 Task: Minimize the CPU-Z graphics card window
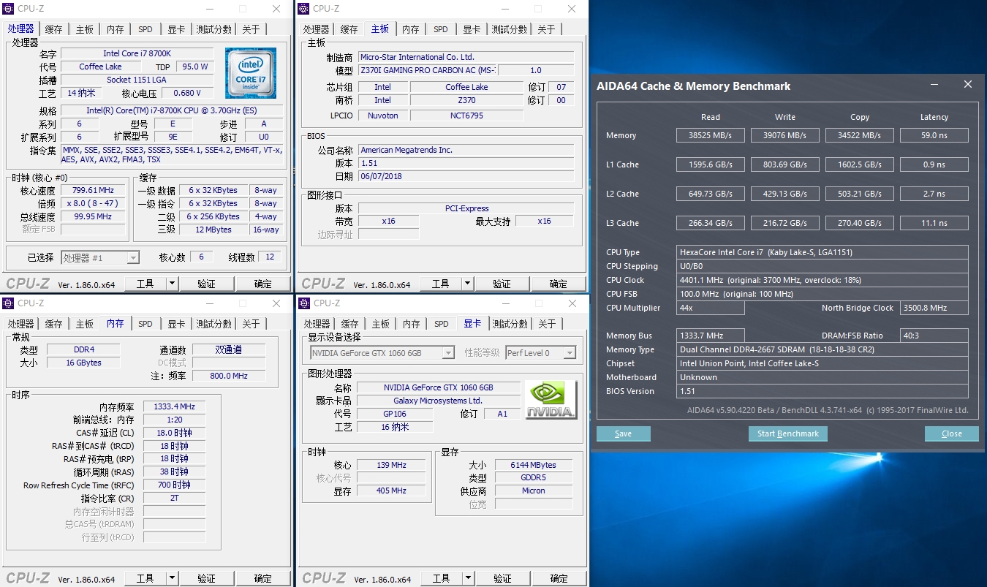tap(504, 303)
